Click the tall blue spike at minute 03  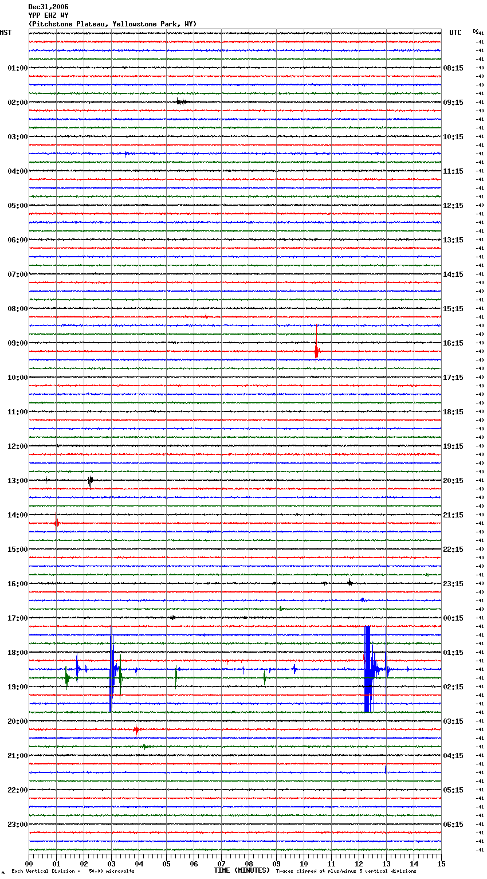tap(112, 669)
